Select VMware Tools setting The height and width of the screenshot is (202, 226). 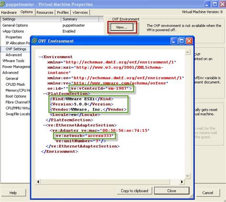[13, 61]
